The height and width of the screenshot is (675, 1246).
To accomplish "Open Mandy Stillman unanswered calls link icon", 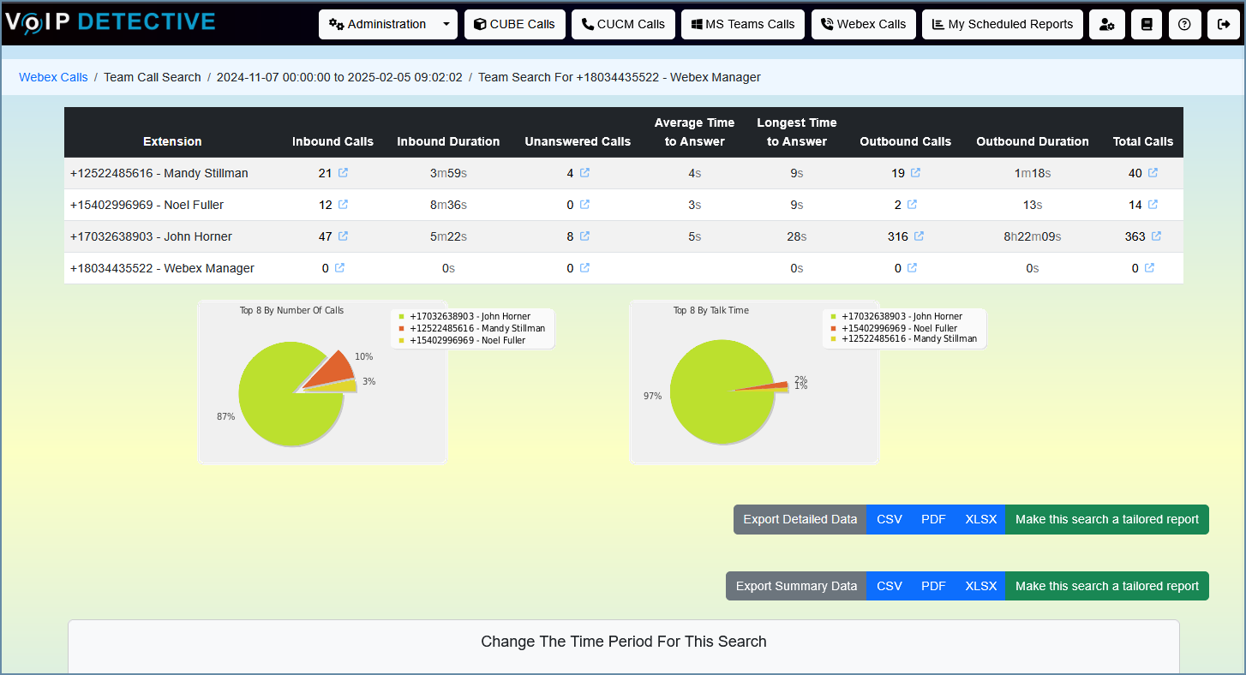I will tap(584, 173).
